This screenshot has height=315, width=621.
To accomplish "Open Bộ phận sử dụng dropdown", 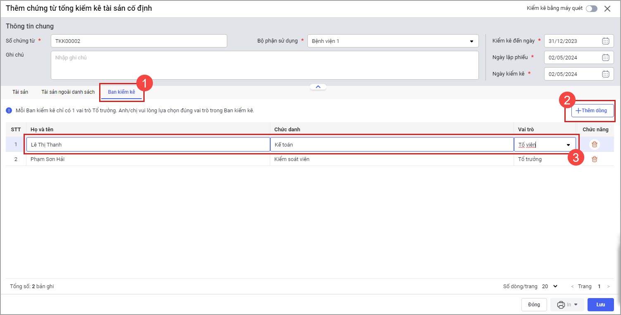I will [471, 41].
